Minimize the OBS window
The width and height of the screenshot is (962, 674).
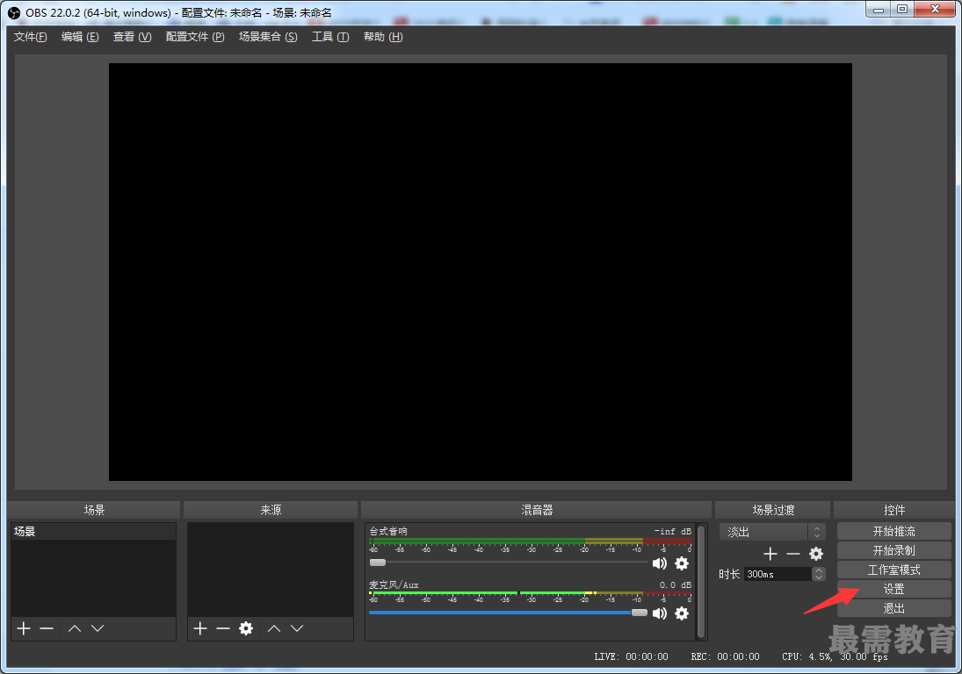[x=879, y=9]
